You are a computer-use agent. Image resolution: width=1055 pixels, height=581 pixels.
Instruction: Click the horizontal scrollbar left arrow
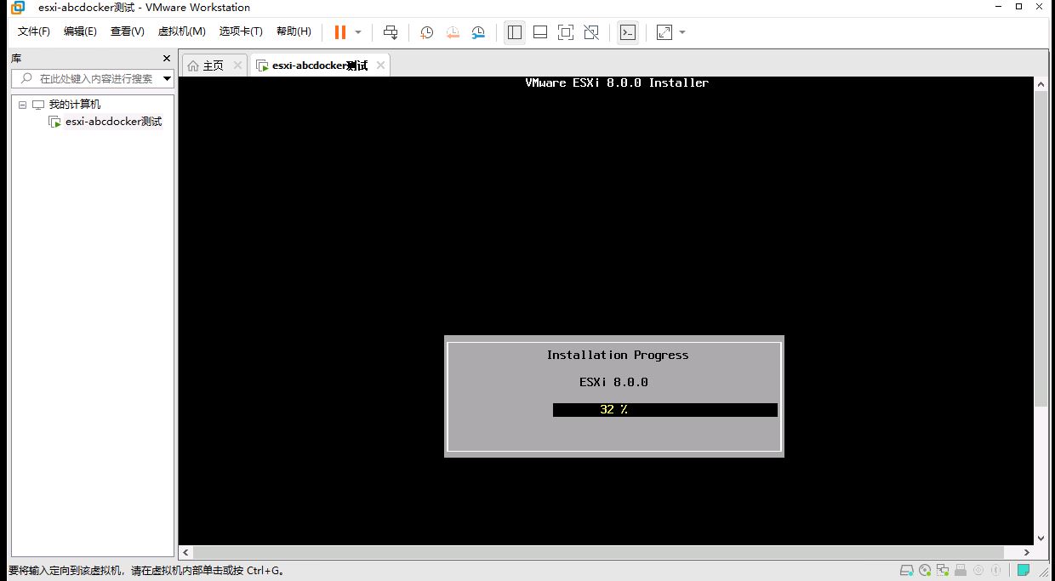click(x=186, y=552)
